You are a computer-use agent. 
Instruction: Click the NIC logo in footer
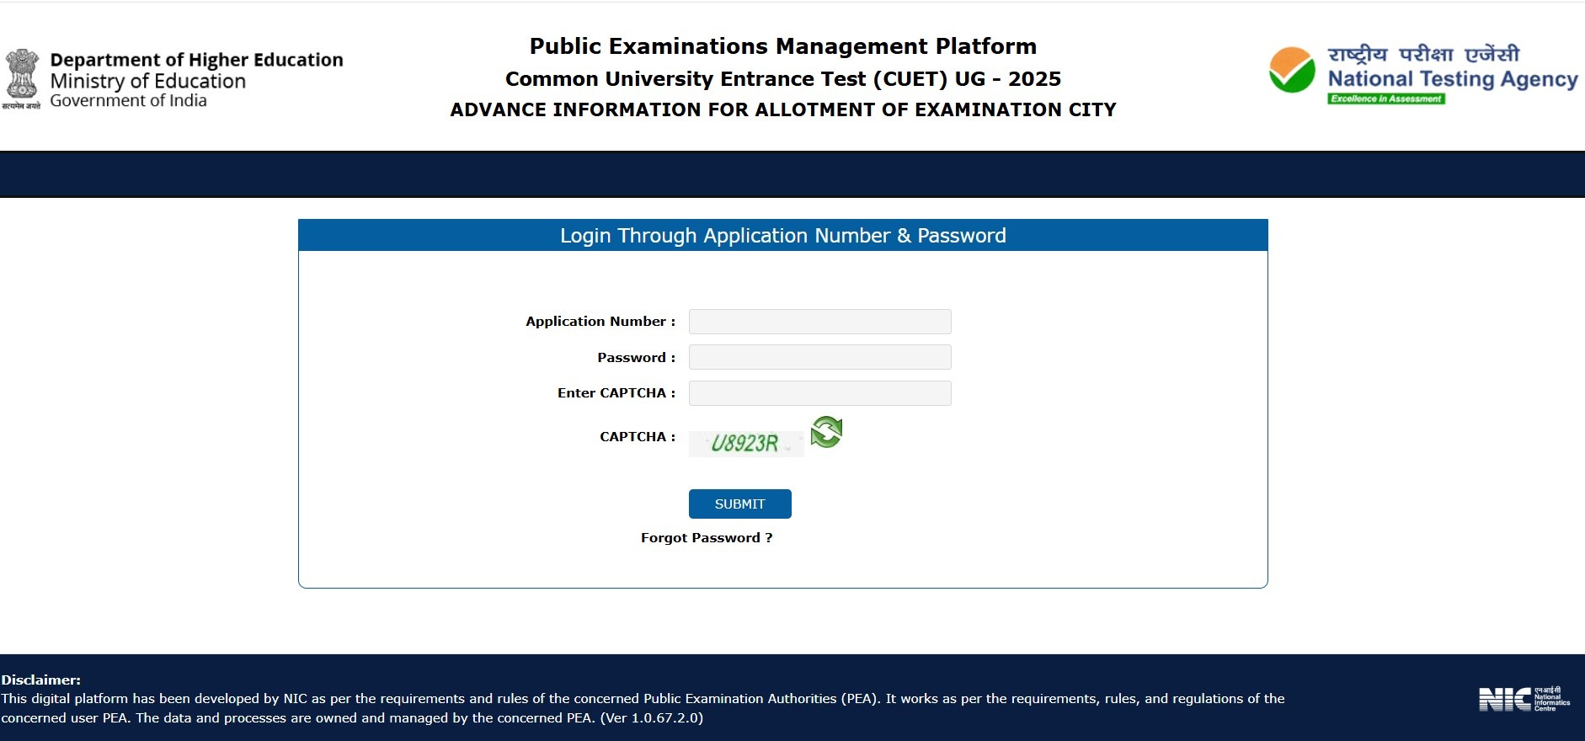click(1524, 699)
